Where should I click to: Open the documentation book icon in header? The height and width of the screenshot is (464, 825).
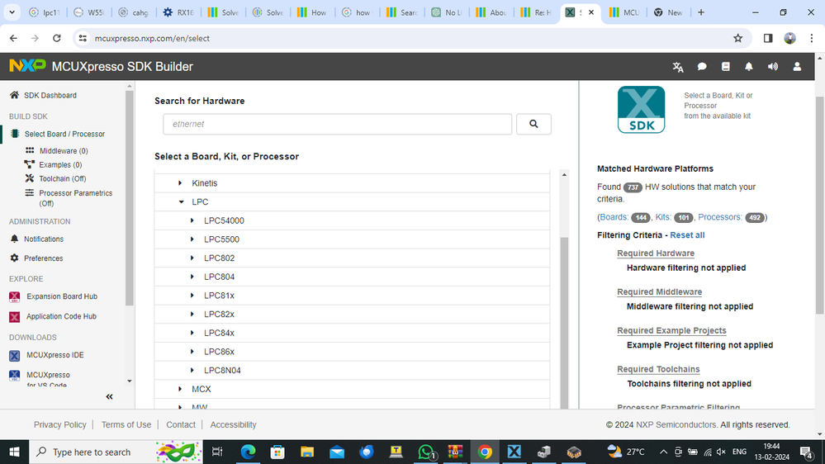[x=726, y=66]
